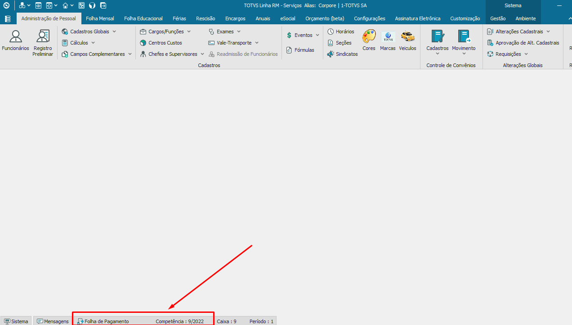The image size is (572, 325).
Task: Expand the Requisições dropdown
Action: coord(526,54)
